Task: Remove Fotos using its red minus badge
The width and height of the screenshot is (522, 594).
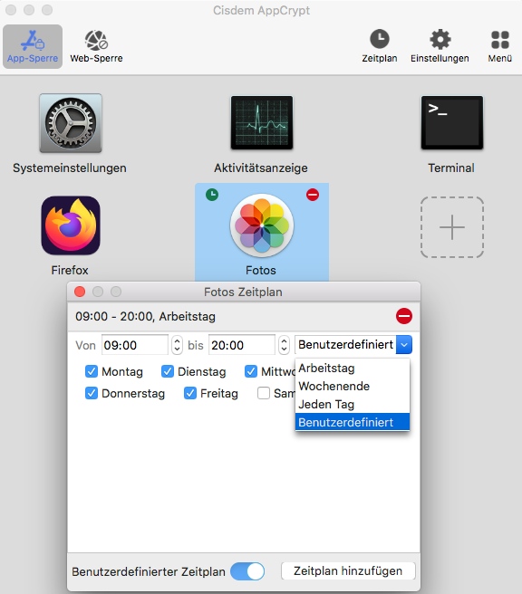Action: click(x=313, y=195)
